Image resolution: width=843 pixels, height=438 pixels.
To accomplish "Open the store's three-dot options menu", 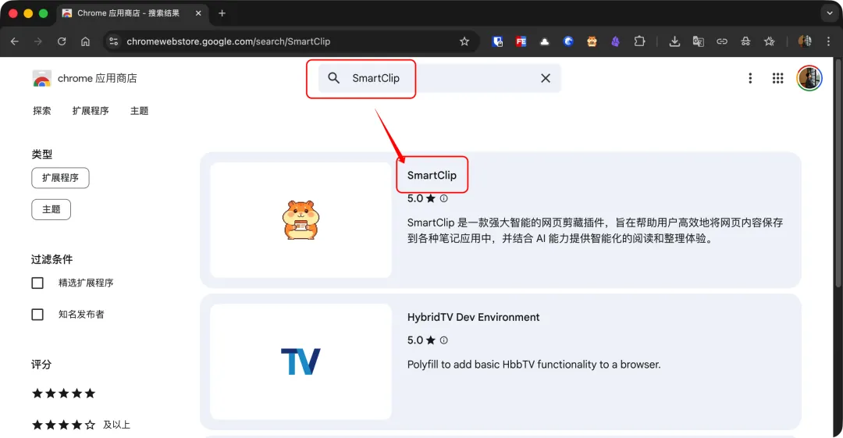I will click(750, 79).
